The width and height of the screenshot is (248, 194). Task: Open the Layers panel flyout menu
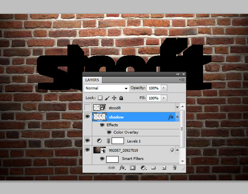182,80
